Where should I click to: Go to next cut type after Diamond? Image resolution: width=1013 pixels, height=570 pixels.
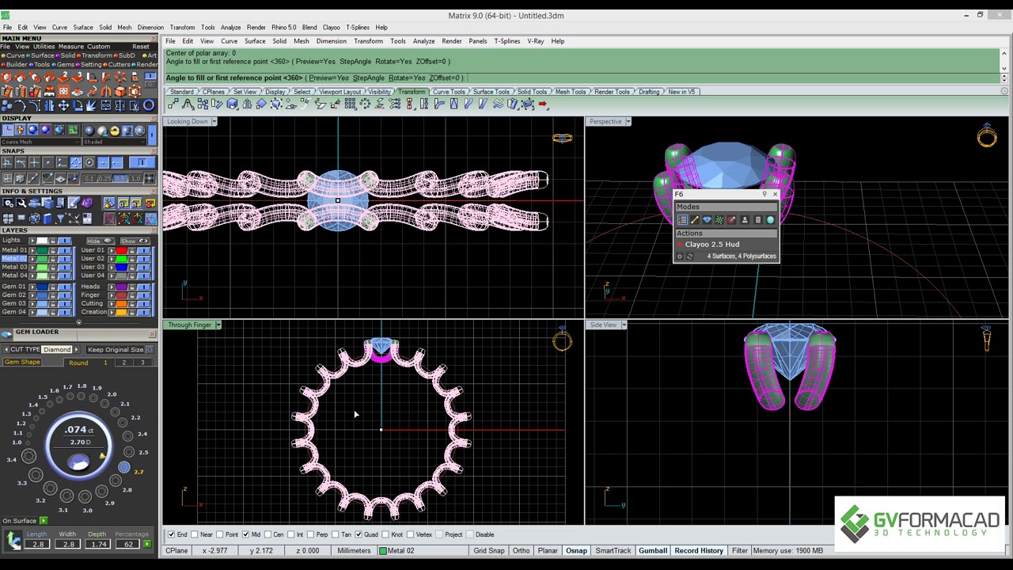pyautogui.click(x=76, y=349)
